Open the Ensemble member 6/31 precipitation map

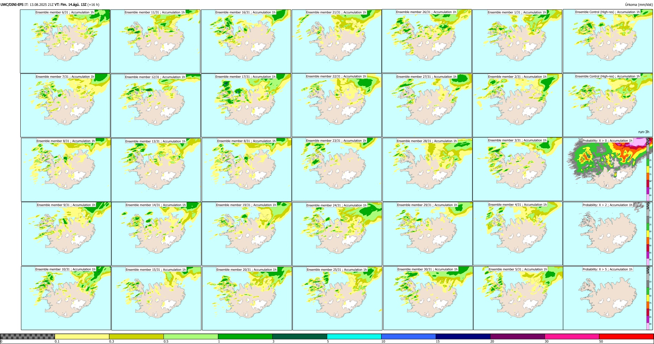pyautogui.click(x=65, y=41)
